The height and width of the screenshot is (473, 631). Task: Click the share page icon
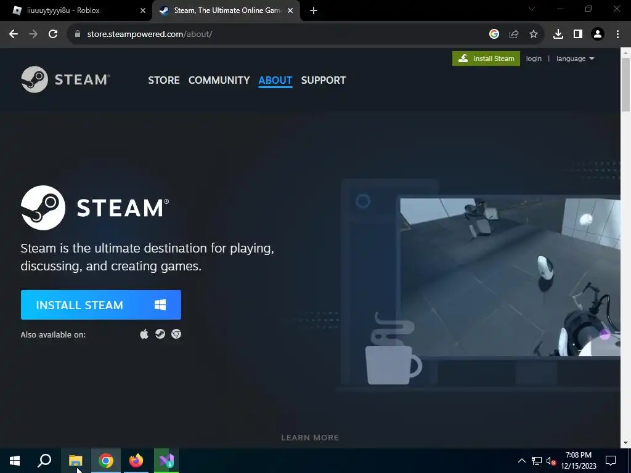[x=514, y=34]
